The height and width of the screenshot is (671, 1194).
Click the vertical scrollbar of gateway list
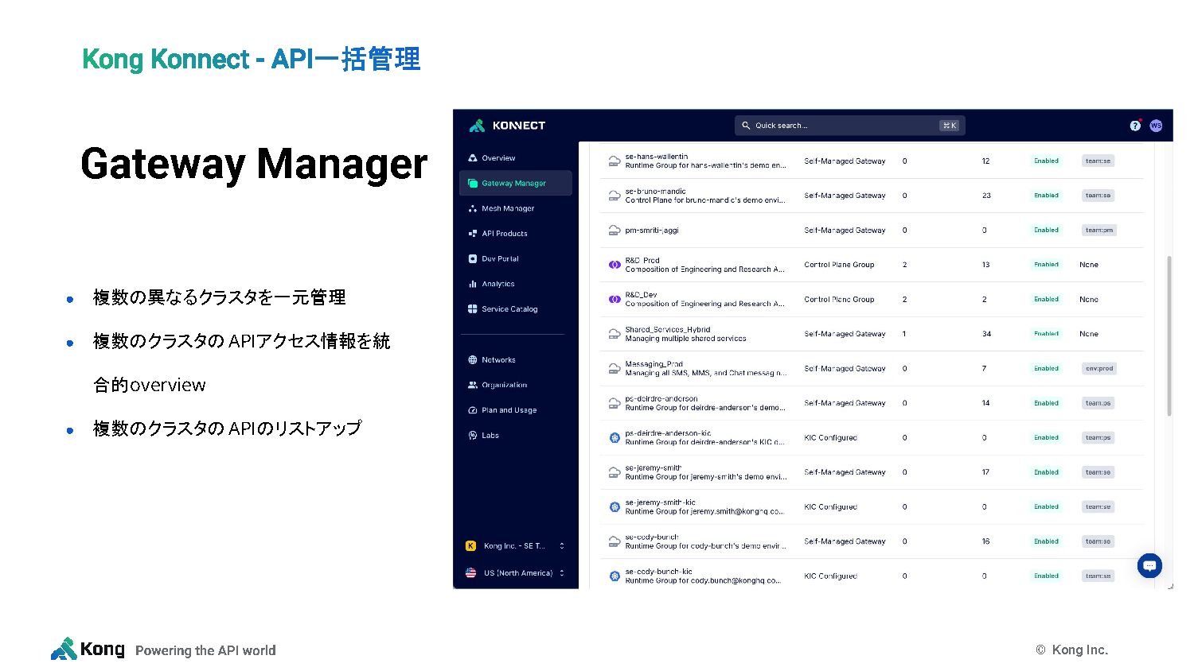(1169, 335)
